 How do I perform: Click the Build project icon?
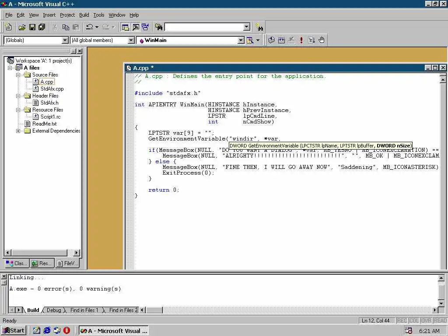pyautogui.click(x=281, y=40)
